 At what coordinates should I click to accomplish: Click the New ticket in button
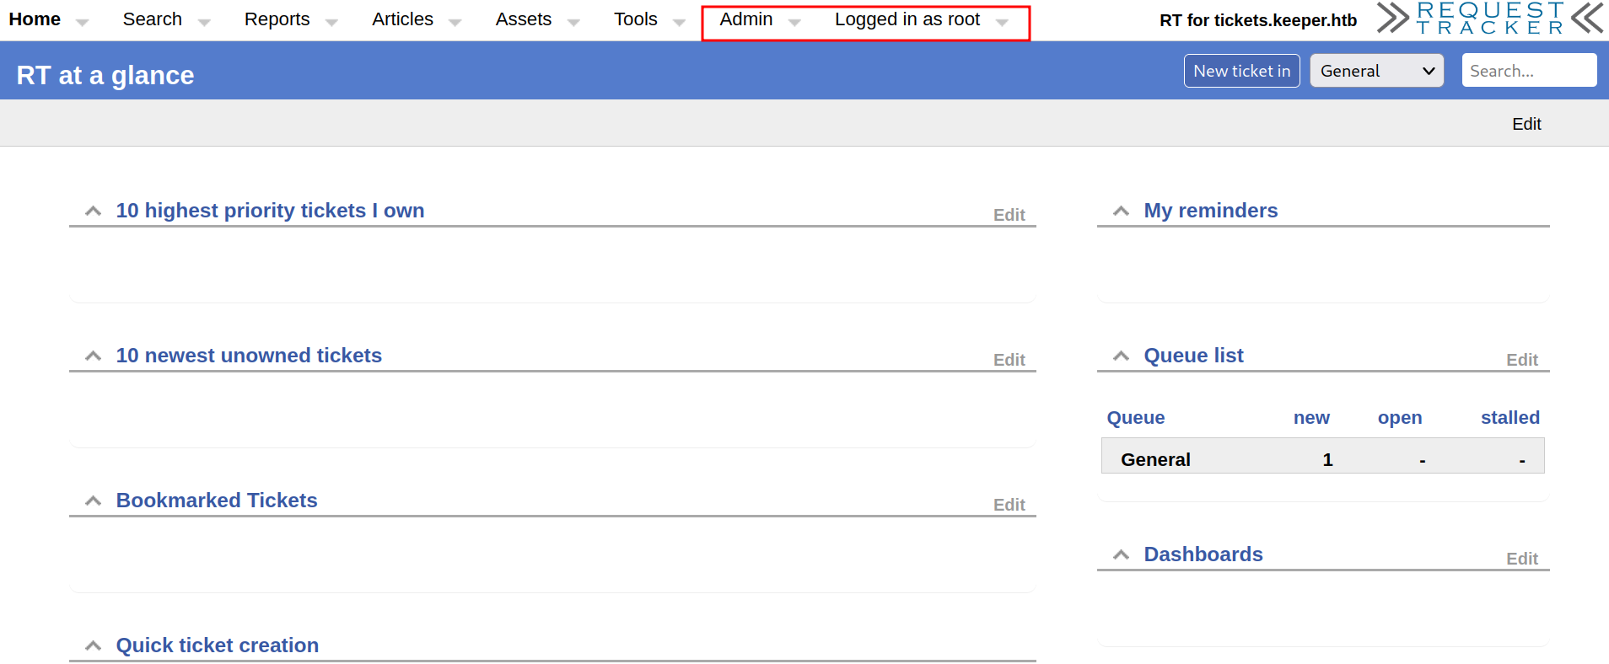[1241, 71]
